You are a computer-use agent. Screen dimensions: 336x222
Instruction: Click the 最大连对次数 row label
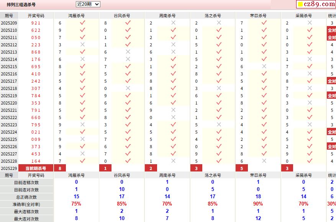pyautogui.click(x=26, y=219)
